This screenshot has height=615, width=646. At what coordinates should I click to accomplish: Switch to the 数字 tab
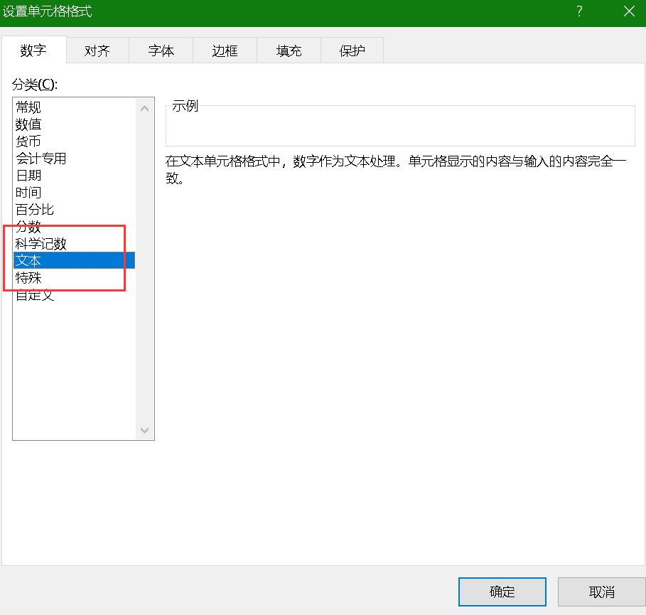tap(34, 50)
